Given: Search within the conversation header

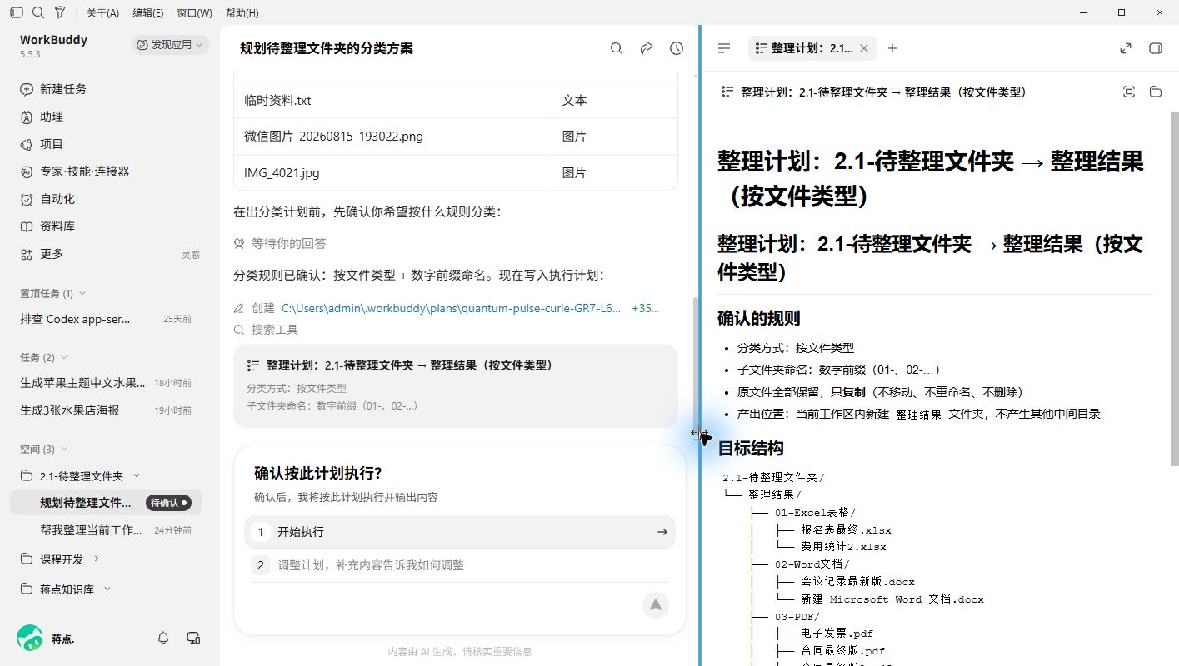Looking at the screenshot, I should pyautogui.click(x=617, y=48).
